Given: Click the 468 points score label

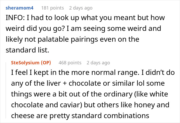Looking at the screenshot, I should point(70,63).
